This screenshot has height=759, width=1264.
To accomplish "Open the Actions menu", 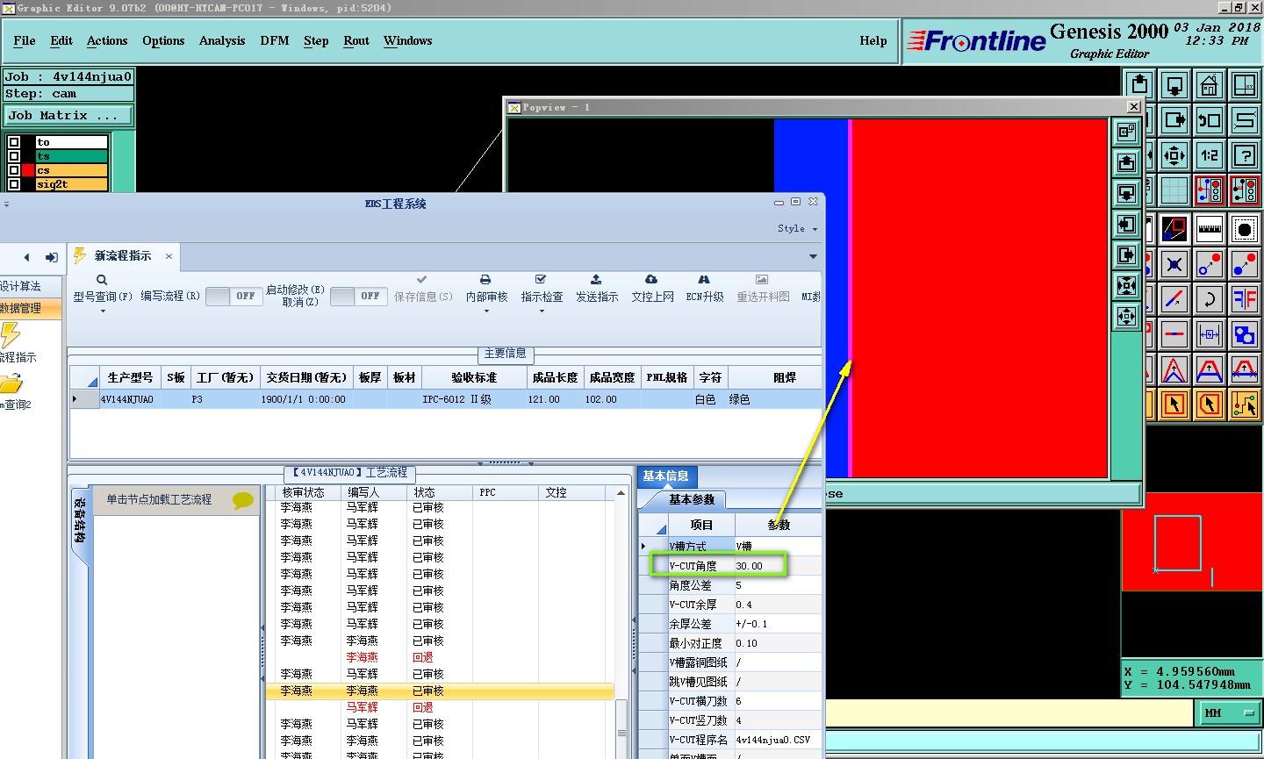I will point(107,40).
